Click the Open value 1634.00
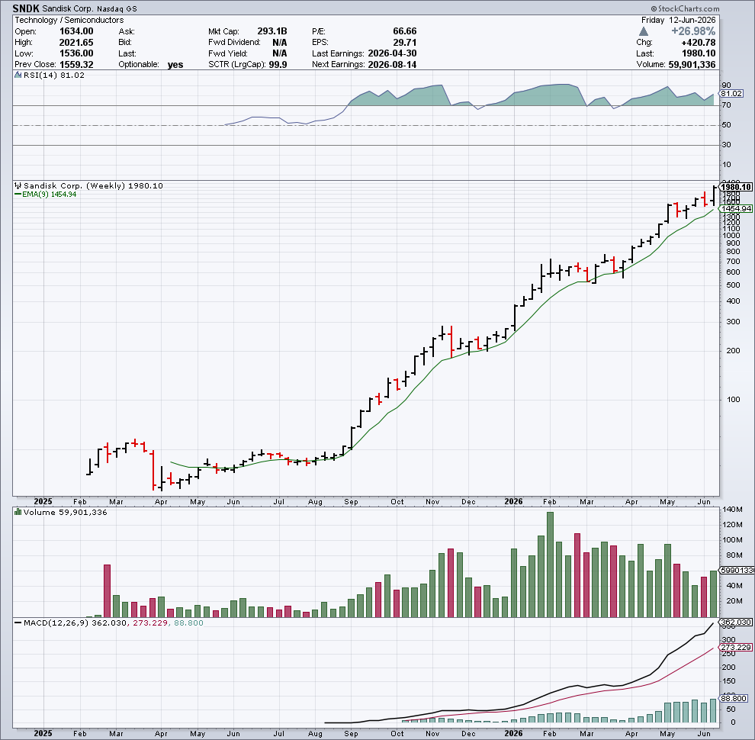Image resolution: width=755 pixels, height=740 pixels. click(76, 31)
